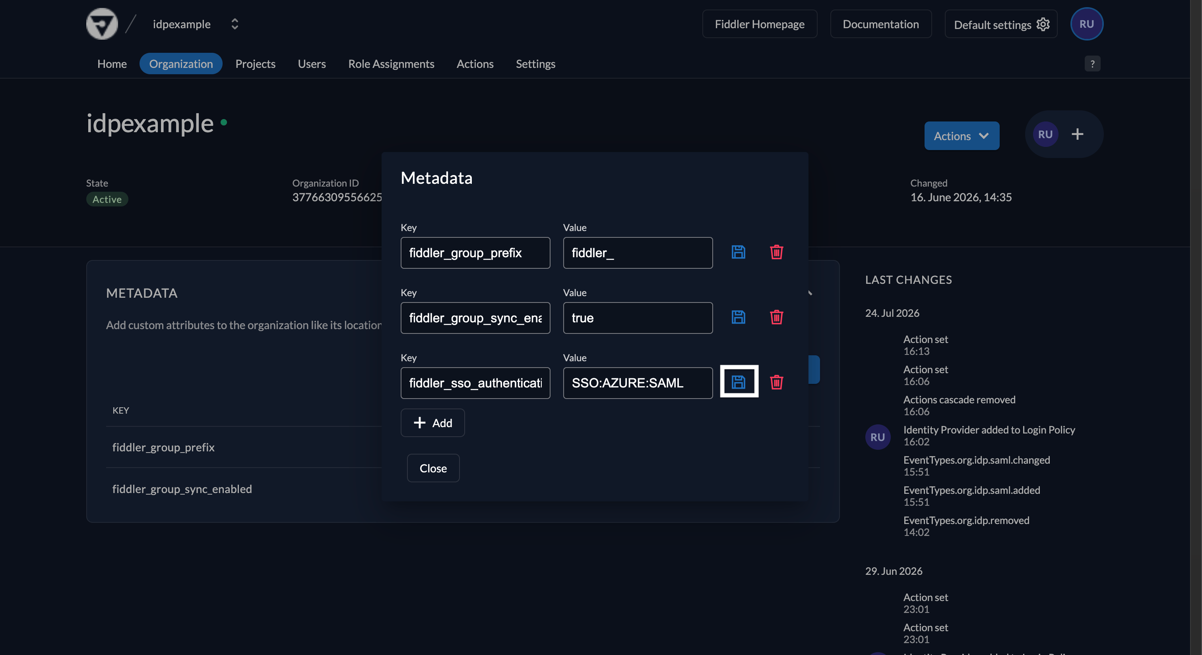Edit the fiddler_group_prefix key field
Image resolution: width=1202 pixels, height=655 pixels.
[475, 253]
